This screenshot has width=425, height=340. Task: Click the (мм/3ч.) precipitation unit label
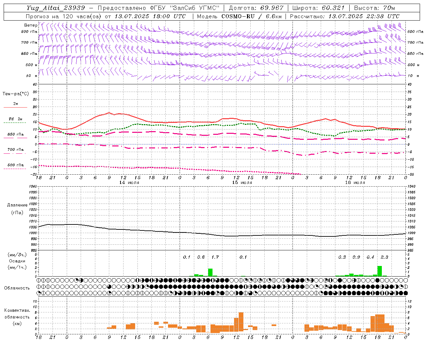tap(17, 255)
